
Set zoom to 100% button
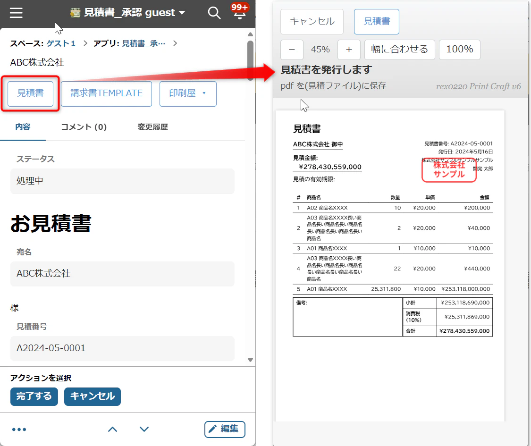pos(460,50)
